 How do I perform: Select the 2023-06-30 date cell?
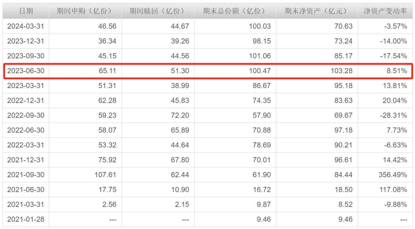(x=26, y=71)
